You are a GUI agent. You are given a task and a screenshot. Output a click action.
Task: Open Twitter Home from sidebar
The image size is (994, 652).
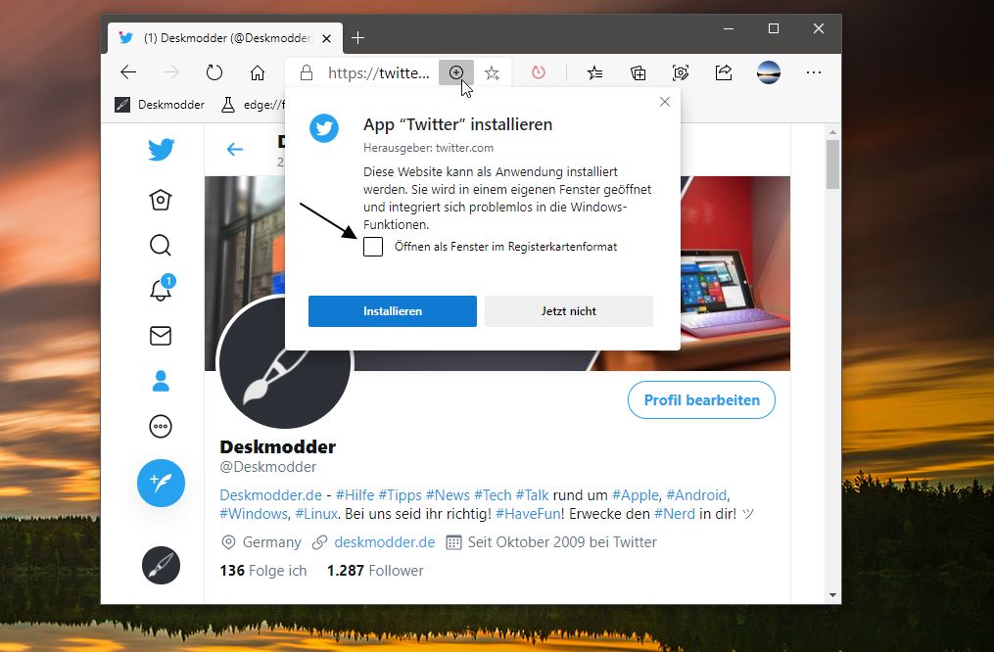pyautogui.click(x=161, y=200)
